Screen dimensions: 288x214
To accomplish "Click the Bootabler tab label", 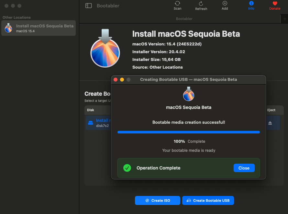I will 184,19.
